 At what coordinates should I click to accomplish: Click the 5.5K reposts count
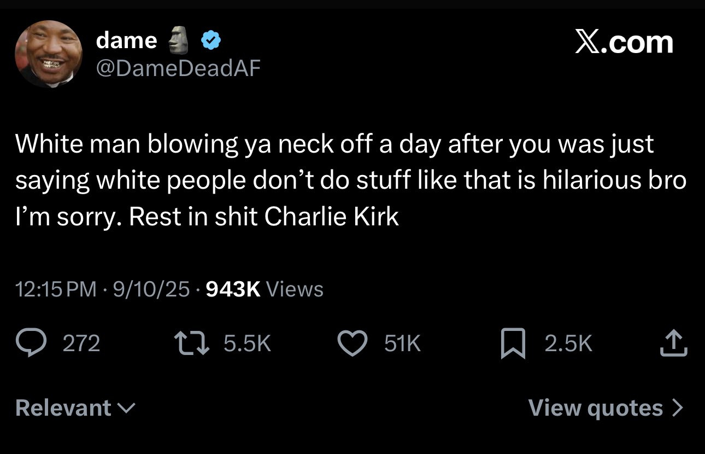point(247,344)
